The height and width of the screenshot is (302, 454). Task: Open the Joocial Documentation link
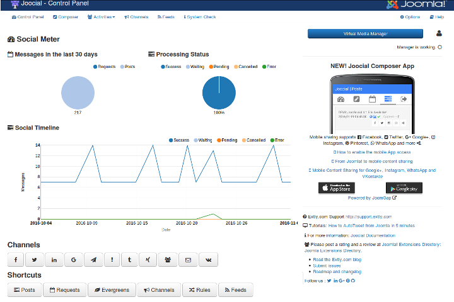pos(373,236)
